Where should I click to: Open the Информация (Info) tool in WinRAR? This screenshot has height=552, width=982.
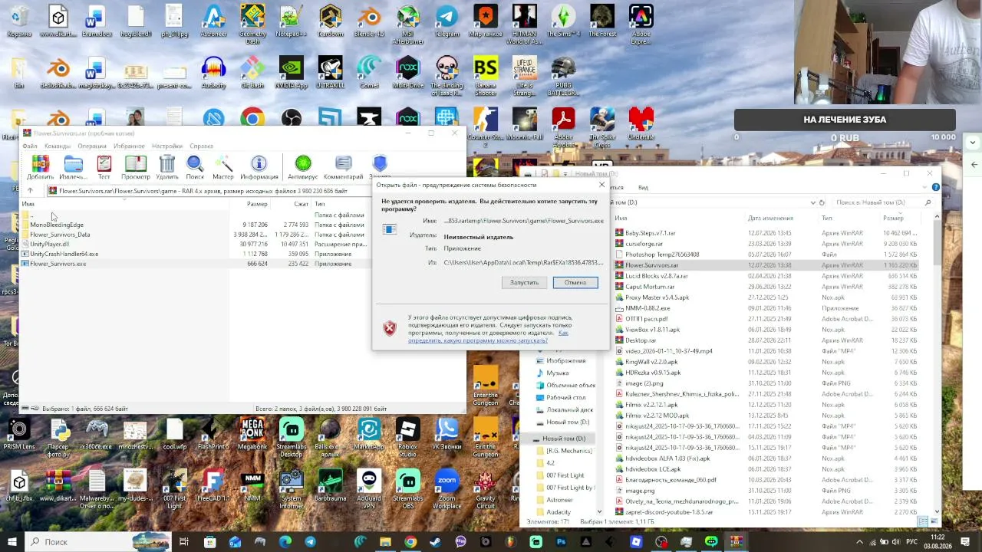pos(259,168)
